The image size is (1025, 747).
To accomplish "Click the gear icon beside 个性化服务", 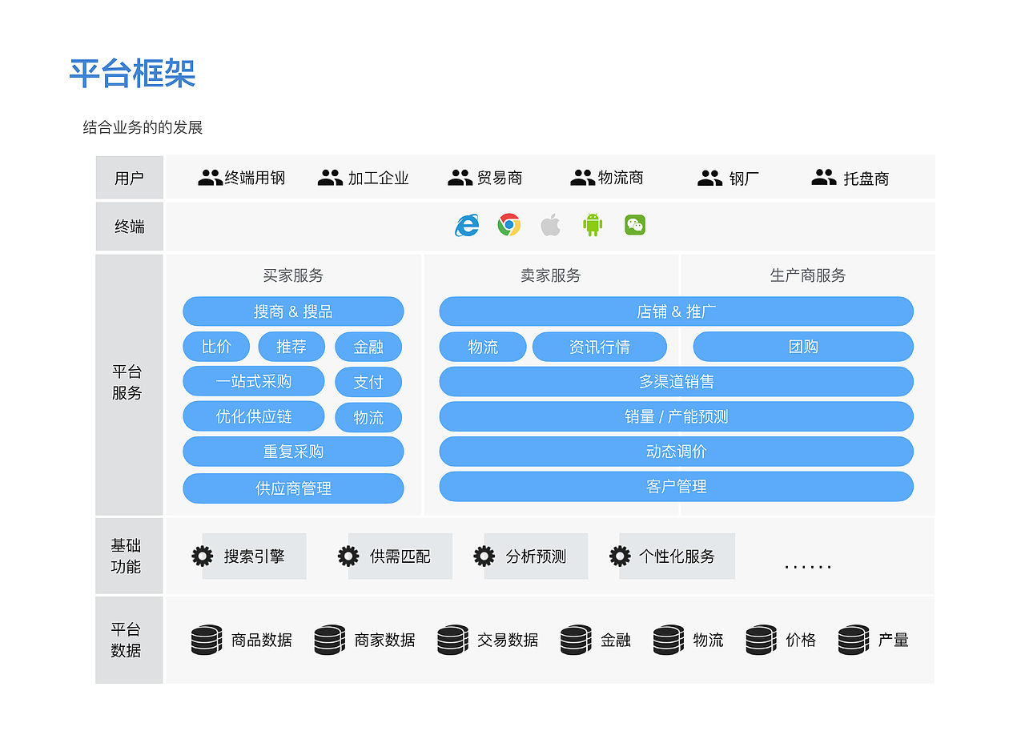I will pyautogui.click(x=620, y=556).
